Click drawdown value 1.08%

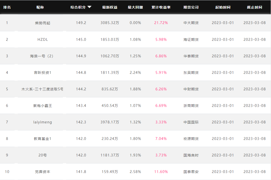135,40
